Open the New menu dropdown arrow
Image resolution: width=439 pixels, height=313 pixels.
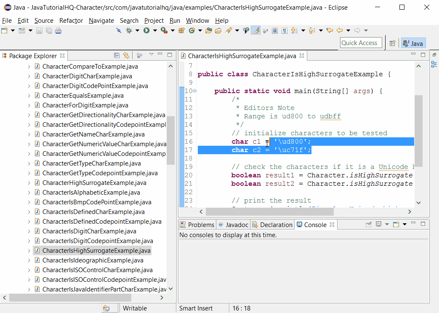point(12,30)
